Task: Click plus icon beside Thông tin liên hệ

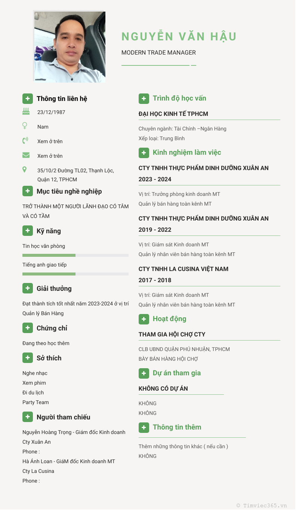Action: point(28,99)
